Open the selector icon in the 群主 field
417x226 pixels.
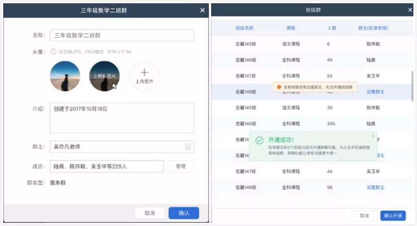click(x=188, y=147)
